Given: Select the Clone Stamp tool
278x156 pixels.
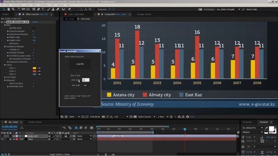Looking at the screenshot, I should (x=53, y=9).
